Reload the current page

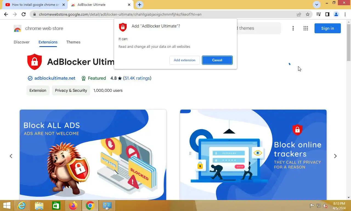[x=24, y=14]
